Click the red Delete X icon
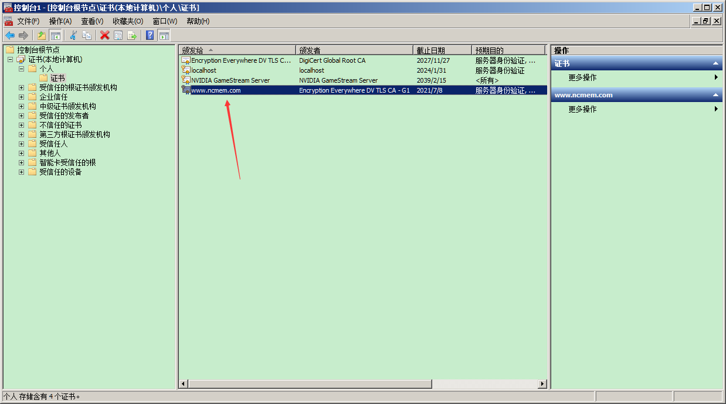The image size is (726, 404). (x=105, y=35)
